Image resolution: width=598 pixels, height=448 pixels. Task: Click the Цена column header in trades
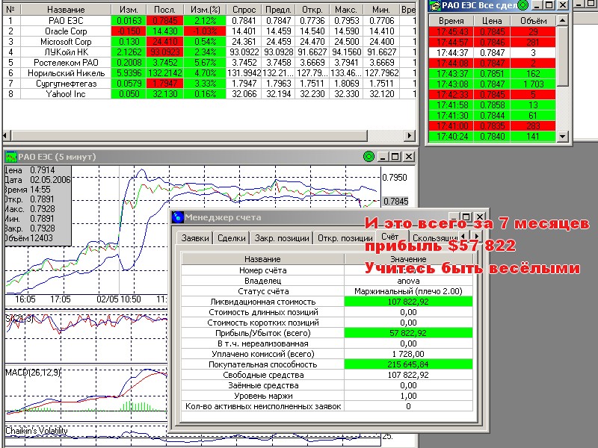(x=492, y=23)
